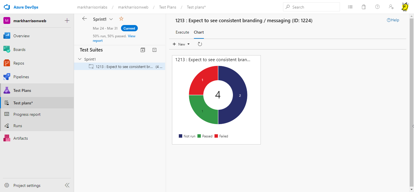Open the user settings icon in header
Image resolution: width=414 pixels, height=192 pixels.
pos(391,7)
